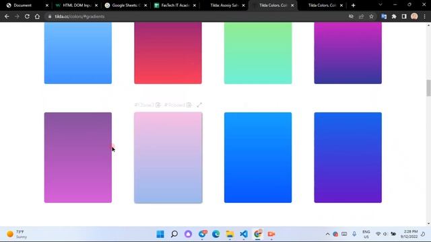Click the microphone icon in system tray
Image resolution: width=431 pixels, height=242 pixels.
(354, 234)
